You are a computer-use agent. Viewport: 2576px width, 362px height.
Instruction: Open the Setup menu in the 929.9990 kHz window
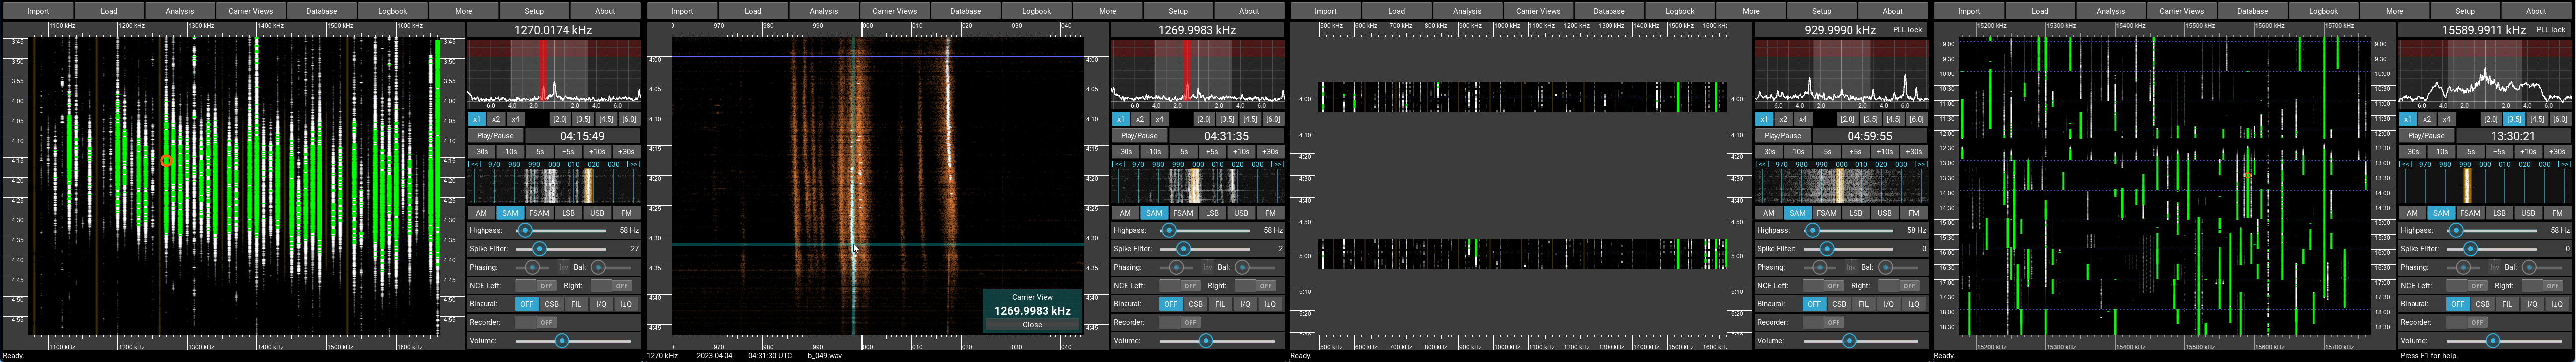[1821, 11]
